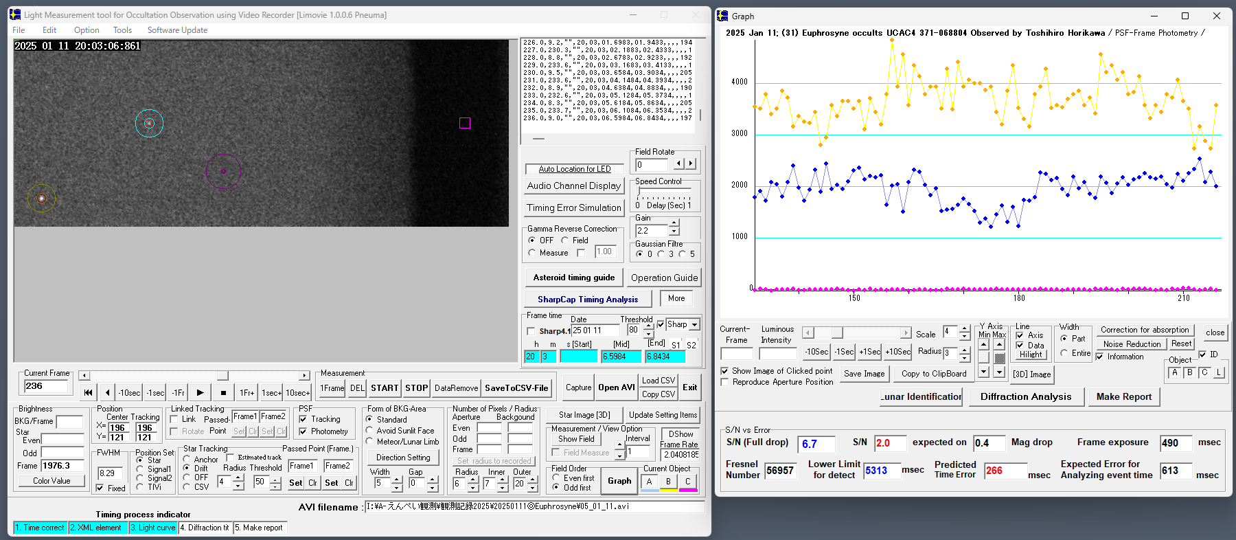Click the step-back triangle icon
This screenshot has height=540, width=1236.
point(108,393)
